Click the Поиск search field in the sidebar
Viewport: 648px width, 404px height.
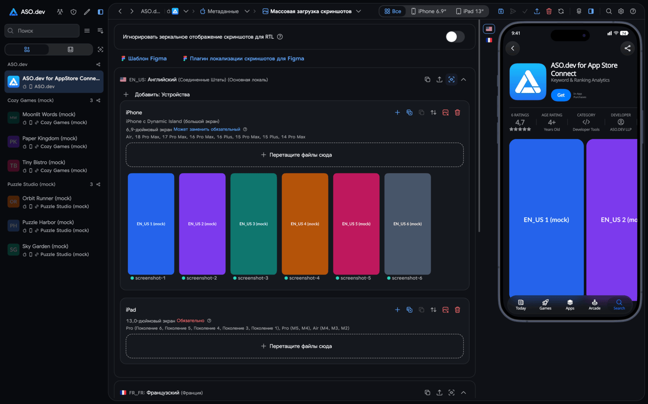(42, 31)
